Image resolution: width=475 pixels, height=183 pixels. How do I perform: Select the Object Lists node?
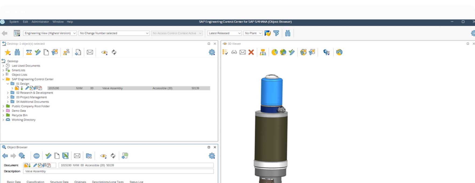(19, 75)
